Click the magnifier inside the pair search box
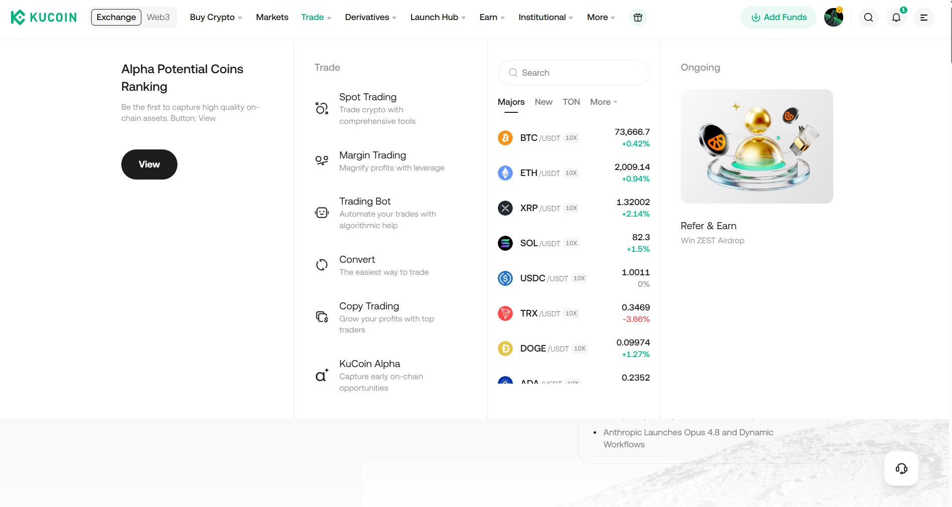The width and height of the screenshot is (952, 507). point(513,73)
